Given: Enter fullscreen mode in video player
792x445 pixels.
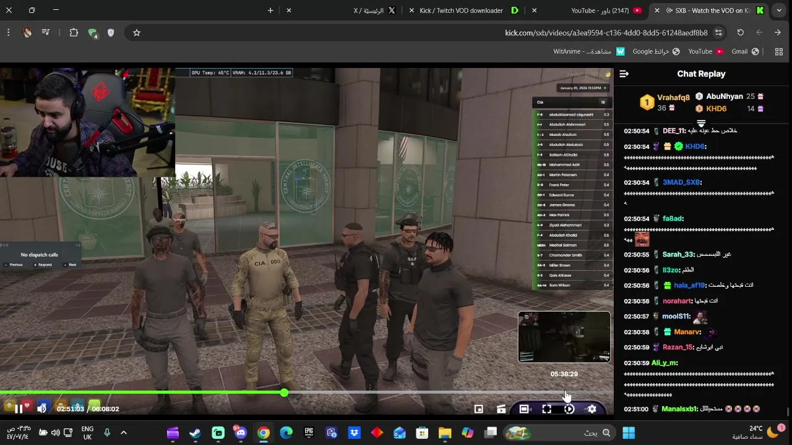Looking at the screenshot, I should [546, 409].
